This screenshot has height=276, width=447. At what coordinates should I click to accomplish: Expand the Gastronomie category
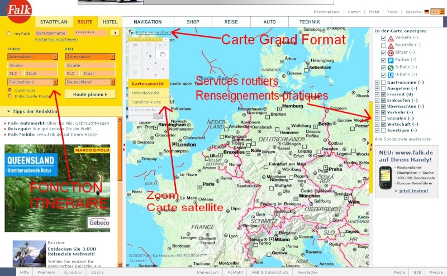click(377, 82)
